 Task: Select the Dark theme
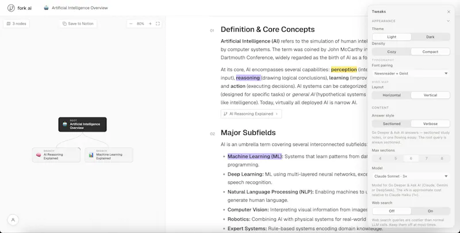click(x=430, y=37)
